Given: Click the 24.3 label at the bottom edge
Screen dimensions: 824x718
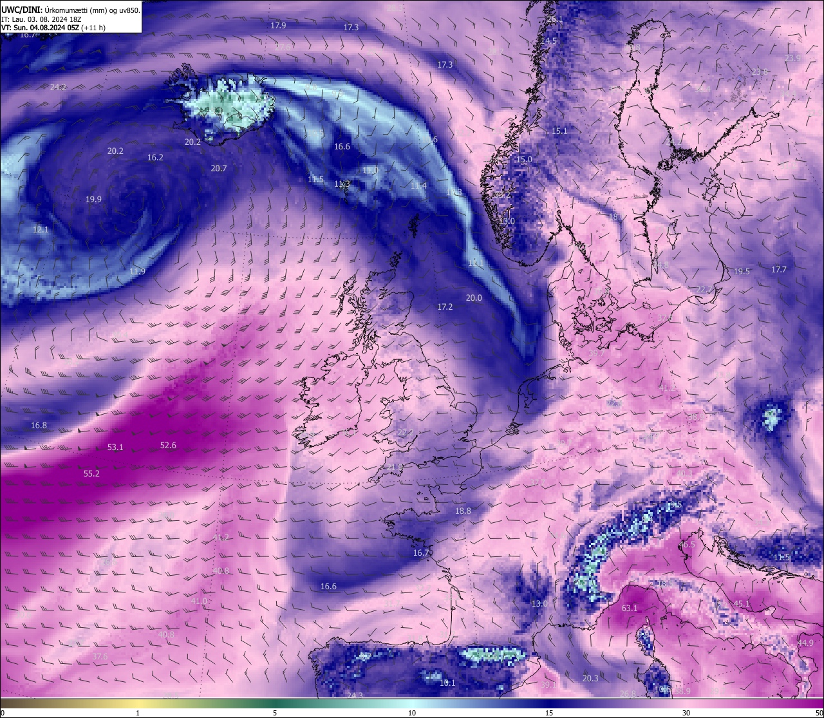Looking at the screenshot, I should [x=355, y=695].
